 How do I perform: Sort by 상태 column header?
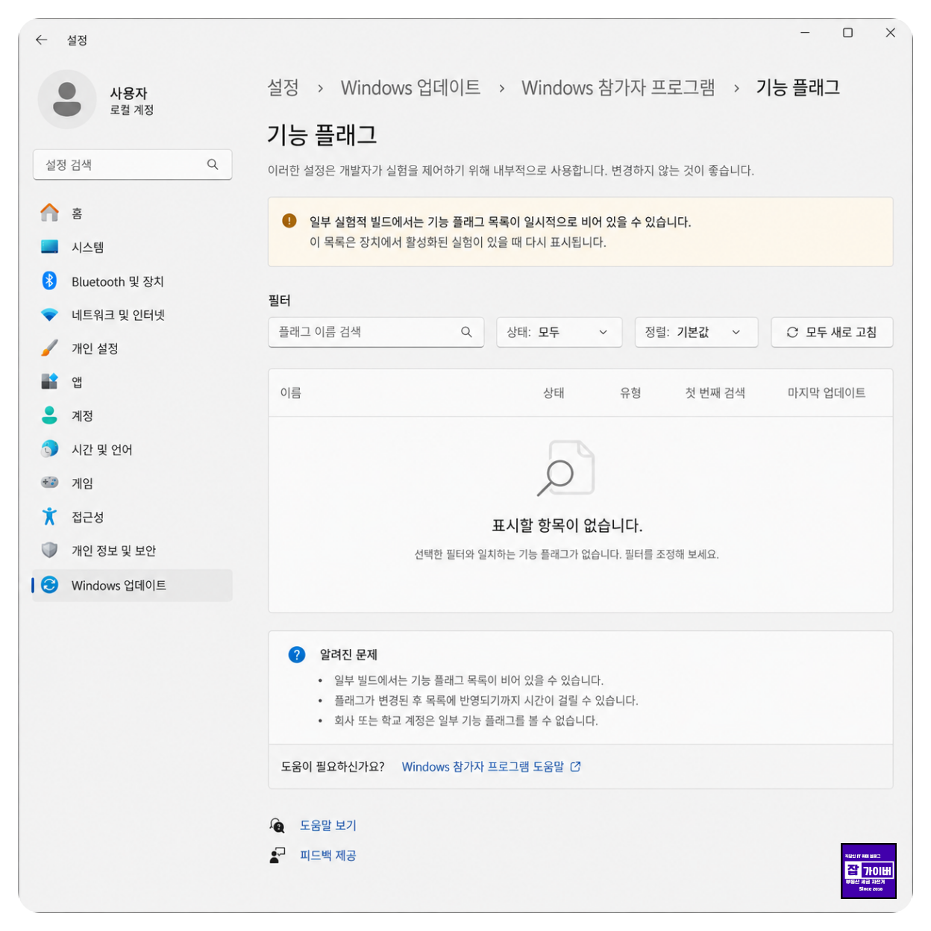554,392
